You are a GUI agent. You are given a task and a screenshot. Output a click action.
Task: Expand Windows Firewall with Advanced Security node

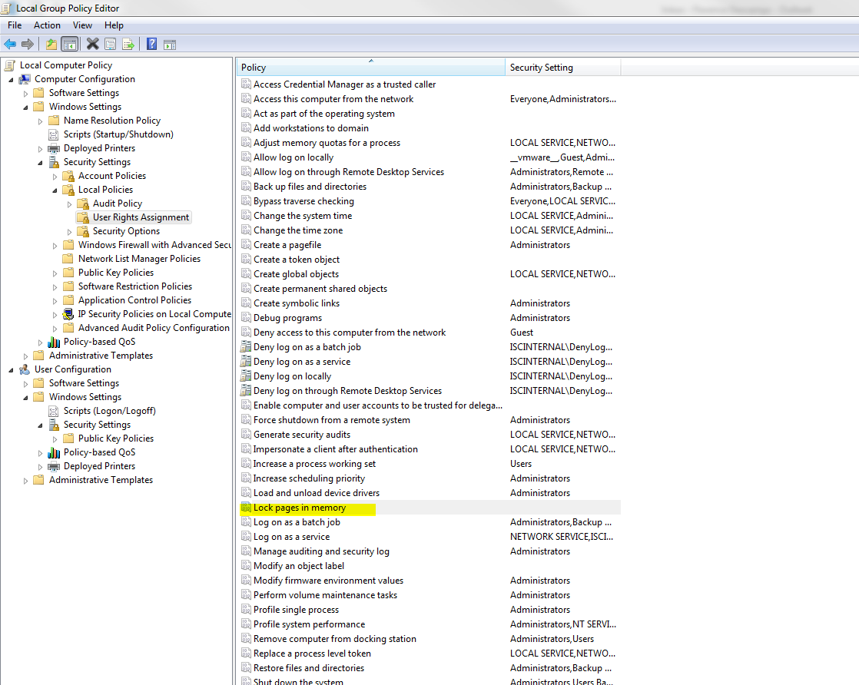coord(55,246)
